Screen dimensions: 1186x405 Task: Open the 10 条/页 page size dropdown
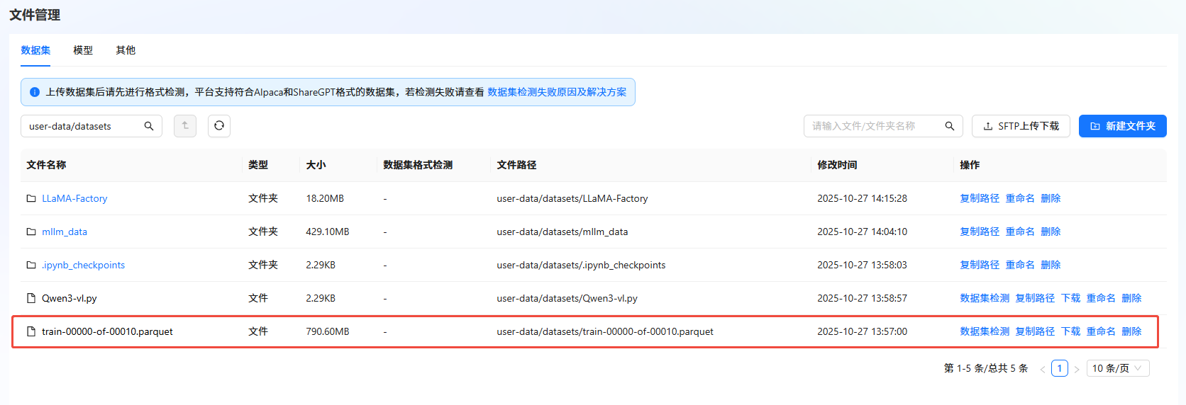[x=1117, y=368]
